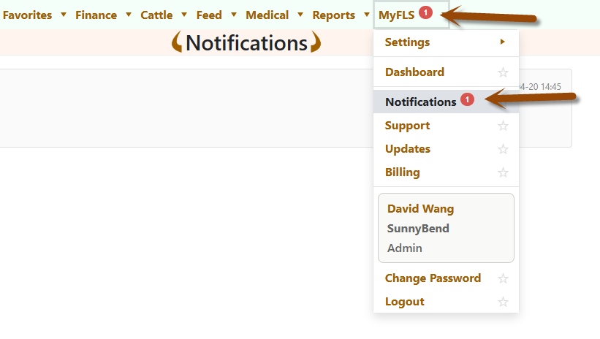Toggle favorite star next to Support
This screenshot has width=600, height=339.
point(503,126)
